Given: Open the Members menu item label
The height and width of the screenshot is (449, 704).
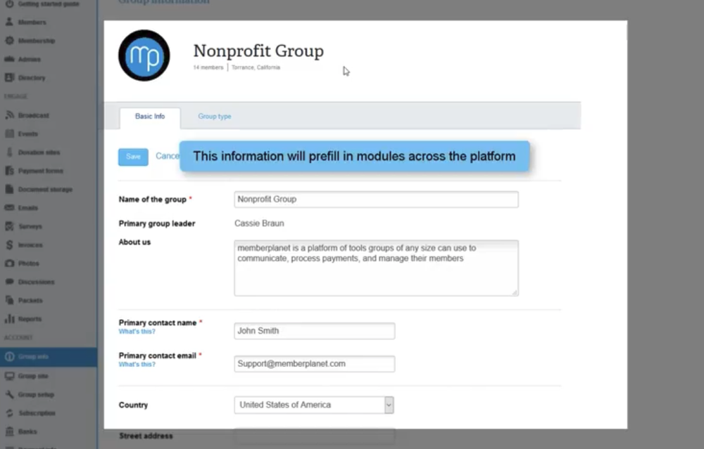Looking at the screenshot, I should [32, 22].
